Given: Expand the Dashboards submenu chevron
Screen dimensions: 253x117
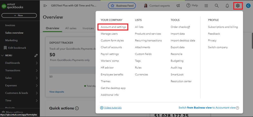Looking at the screenshot, I should (37, 63).
